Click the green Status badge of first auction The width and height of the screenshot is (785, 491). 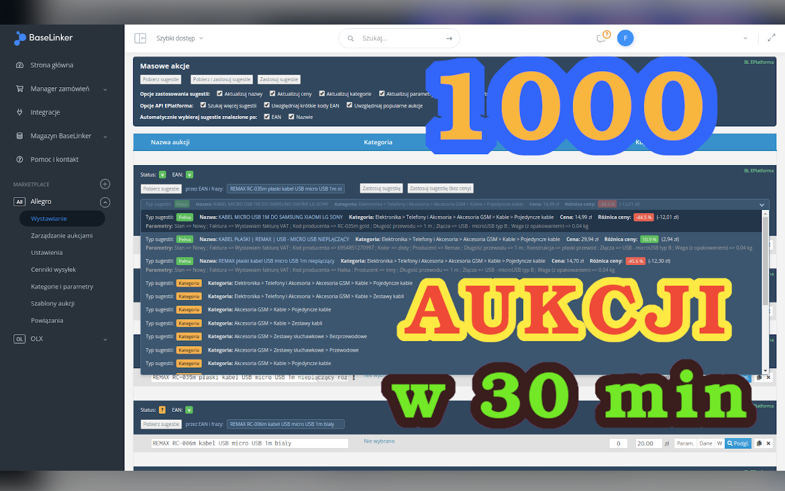[x=163, y=175]
